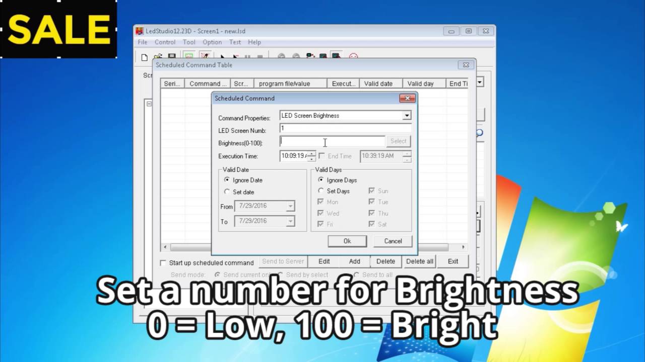
Task: Close the Scheduled Command Table window
Action: tap(466, 65)
